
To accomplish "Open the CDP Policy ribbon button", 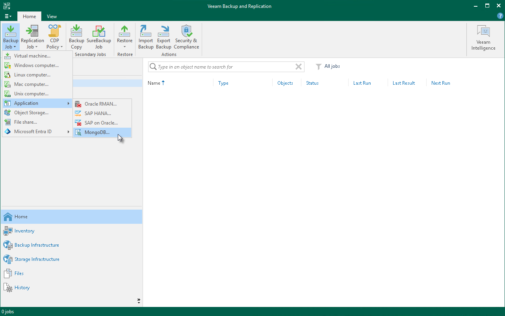I will pos(55,37).
